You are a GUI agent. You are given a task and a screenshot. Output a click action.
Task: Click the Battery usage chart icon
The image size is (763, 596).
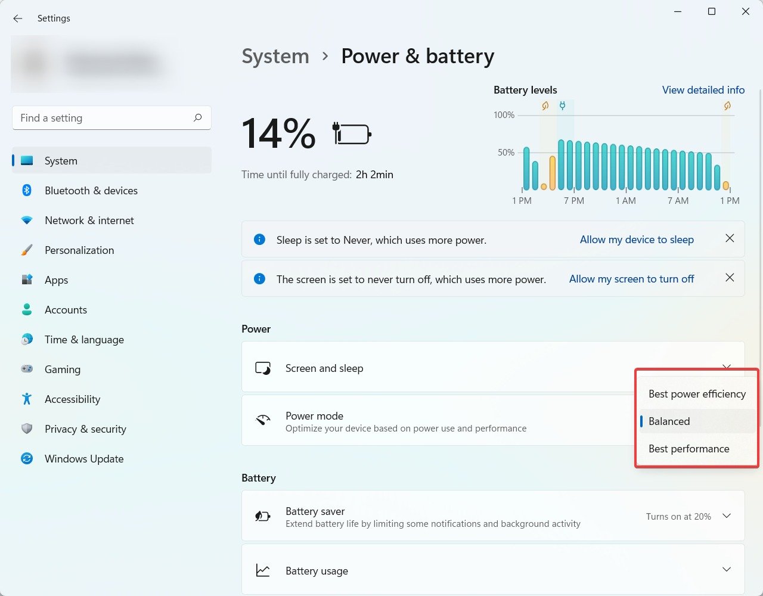tap(263, 570)
